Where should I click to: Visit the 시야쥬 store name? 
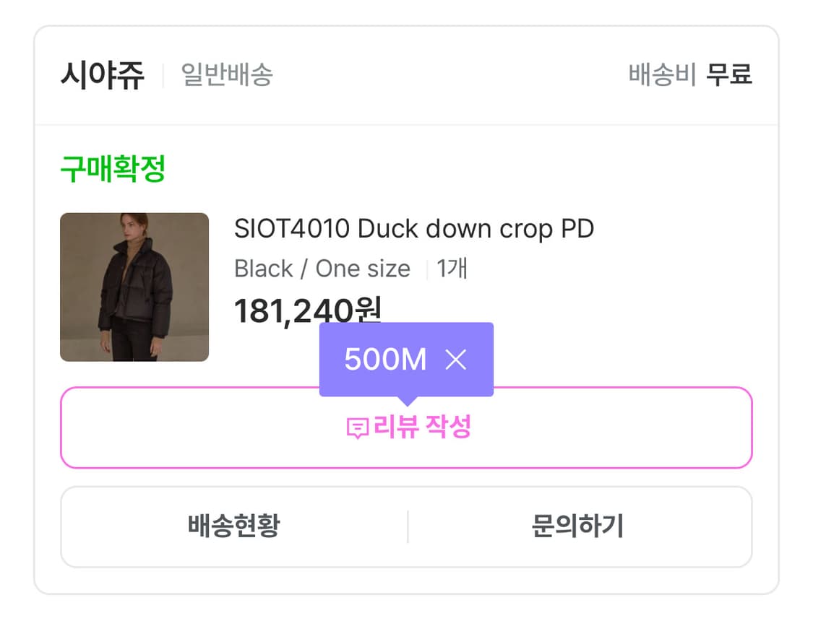click(x=102, y=75)
